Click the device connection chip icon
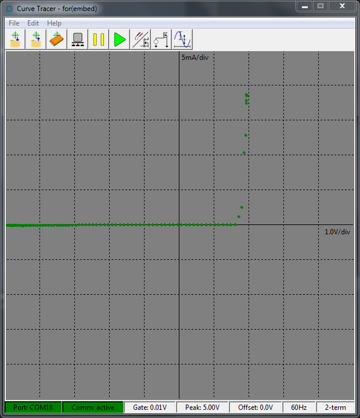Image resolution: width=360 pixels, height=418 pixels. pos(78,40)
